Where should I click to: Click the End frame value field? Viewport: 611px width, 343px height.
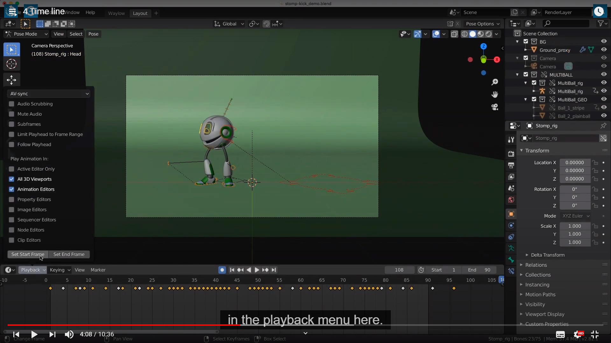click(479, 270)
